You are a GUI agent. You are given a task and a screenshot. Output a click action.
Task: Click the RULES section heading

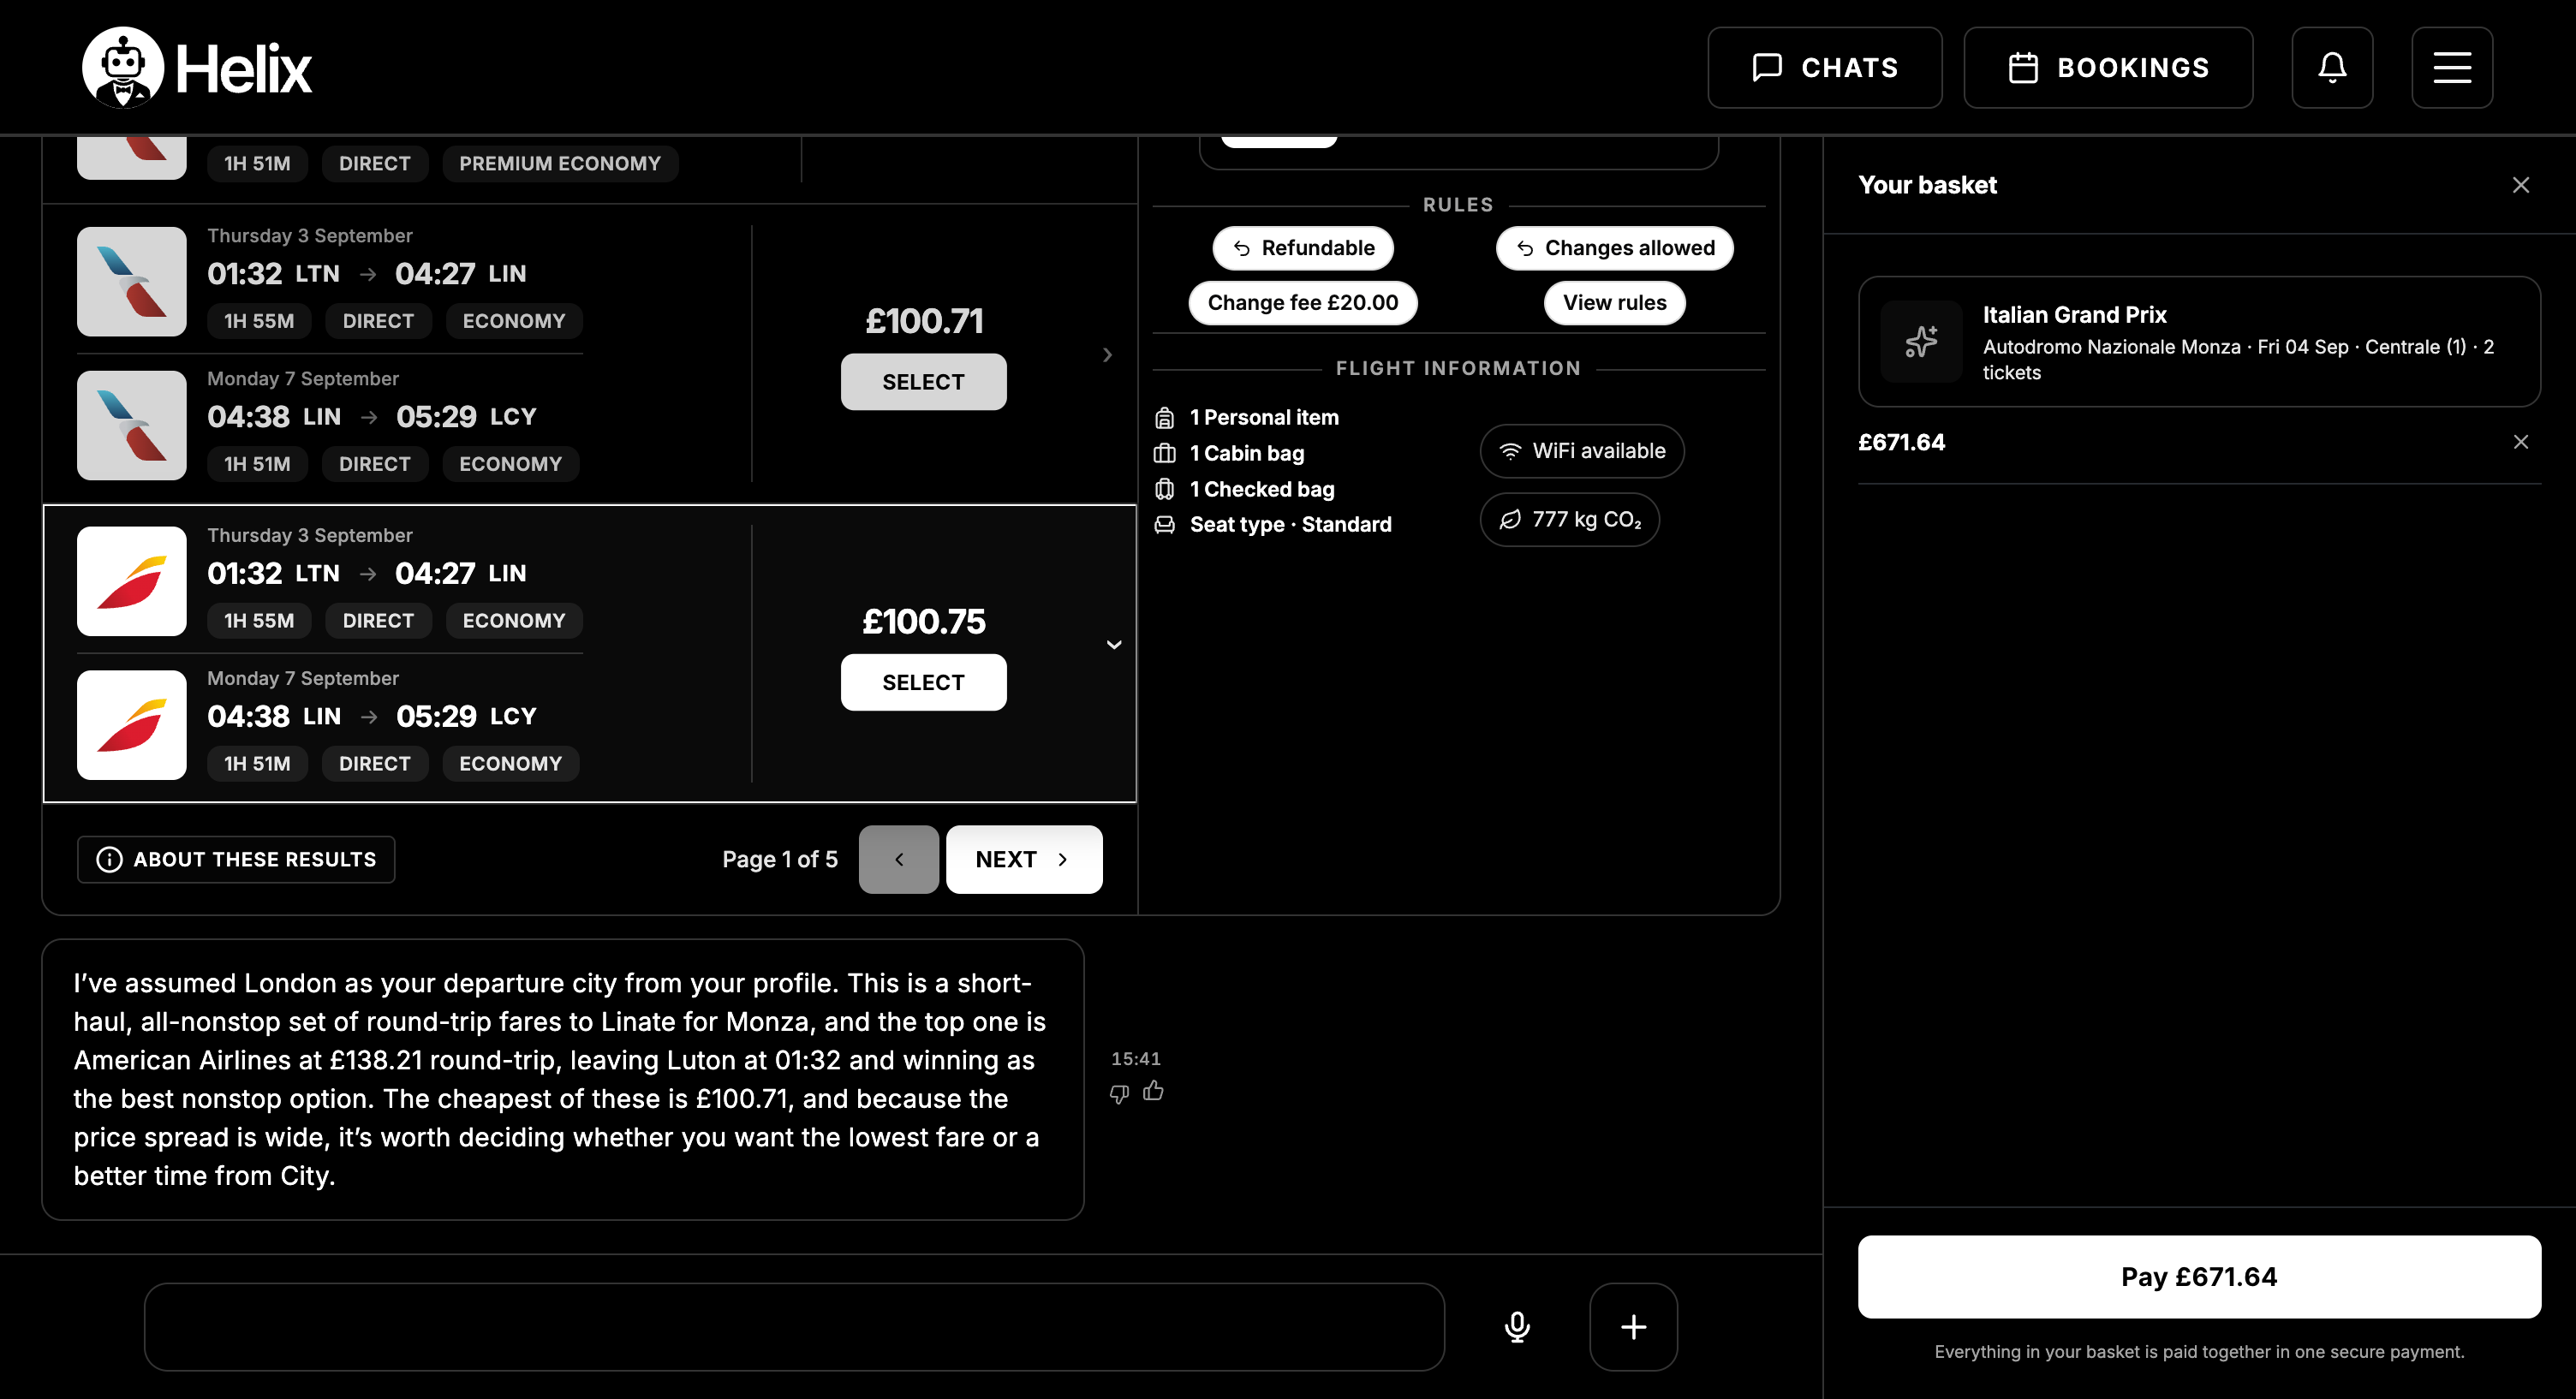(1458, 204)
